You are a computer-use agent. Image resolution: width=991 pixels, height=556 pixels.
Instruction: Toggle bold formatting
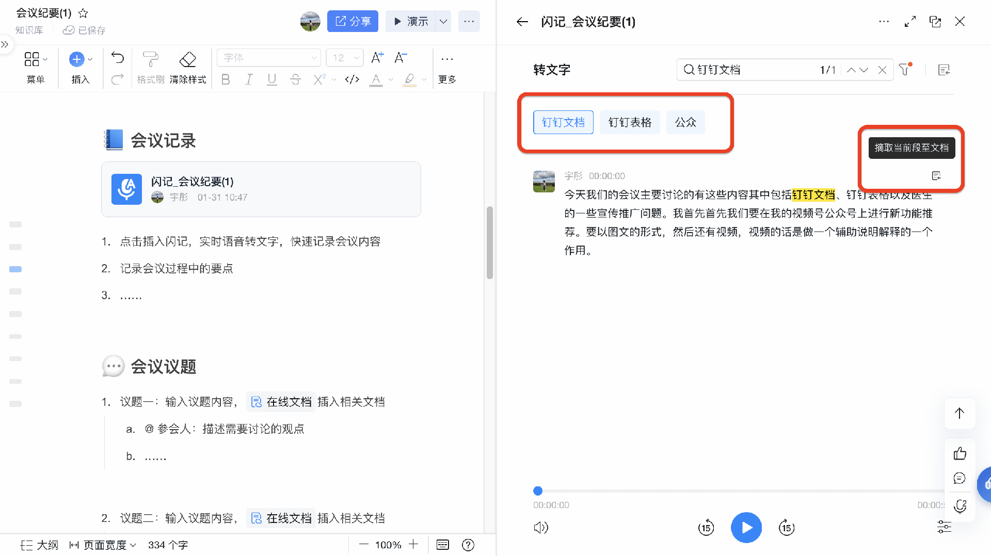(x=226, y=79)
